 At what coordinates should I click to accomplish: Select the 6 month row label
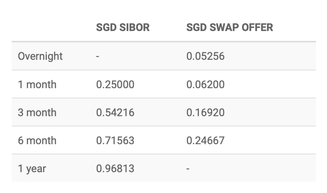(x=37, y=140)
